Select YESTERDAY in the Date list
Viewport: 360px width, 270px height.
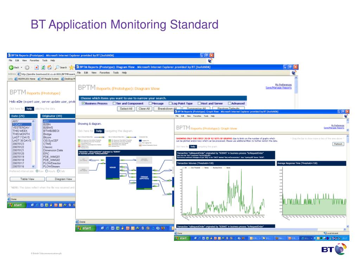pos(22,128)
